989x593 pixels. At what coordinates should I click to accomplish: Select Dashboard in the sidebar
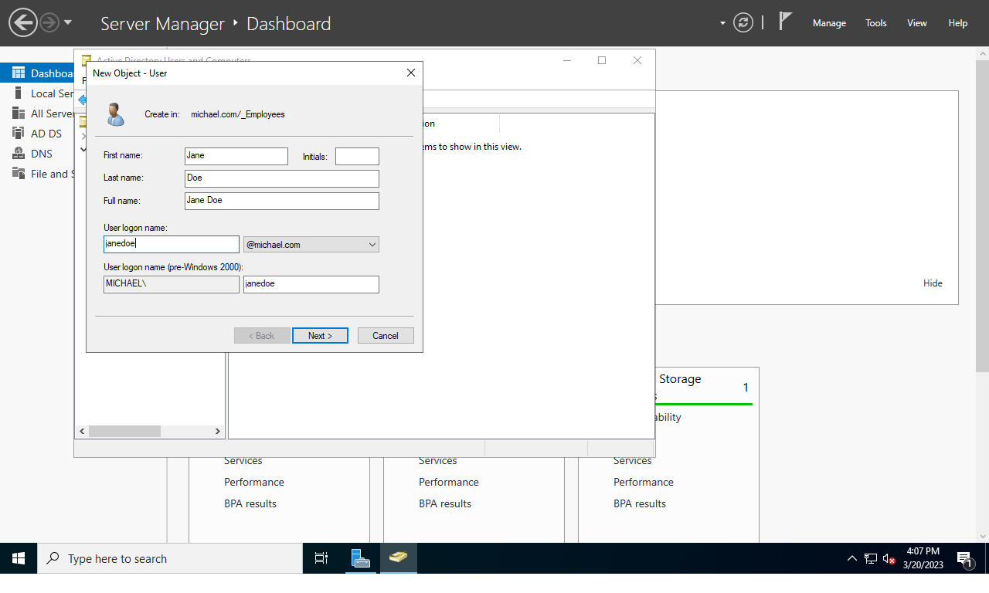pyautogui.click(x=37, y=73)
